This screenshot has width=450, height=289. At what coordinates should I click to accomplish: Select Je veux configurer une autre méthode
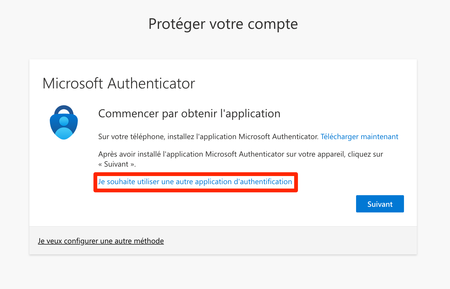[101, 241]
